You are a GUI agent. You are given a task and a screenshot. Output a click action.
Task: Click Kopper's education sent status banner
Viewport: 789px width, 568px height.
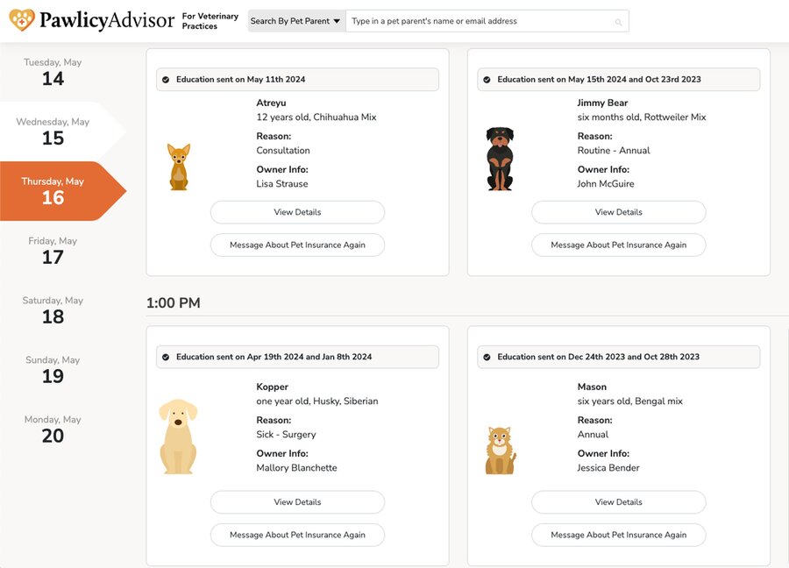pyautogui.click(x=297, y=357)
